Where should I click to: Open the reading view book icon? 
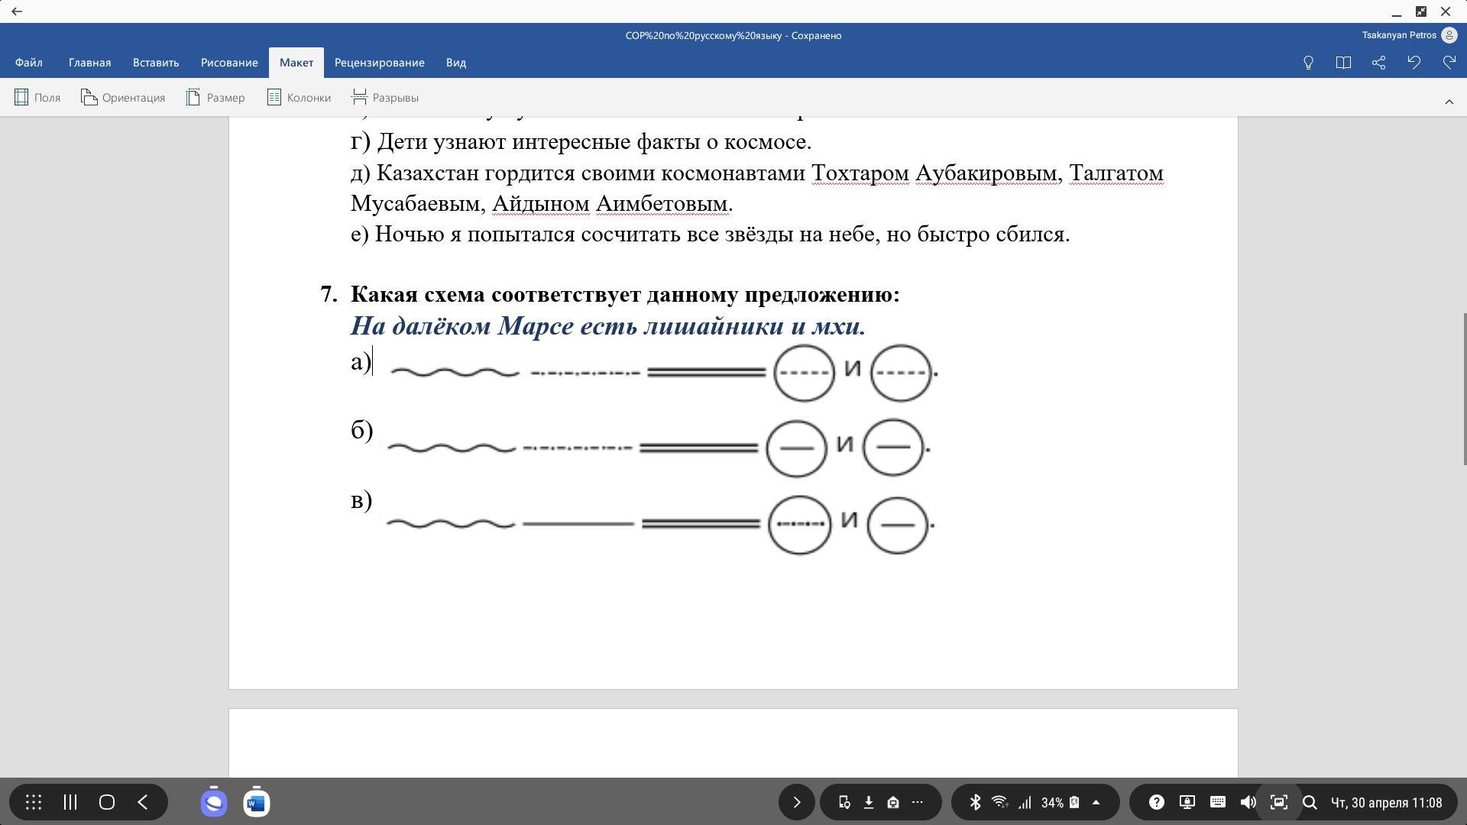(1343, 63)
